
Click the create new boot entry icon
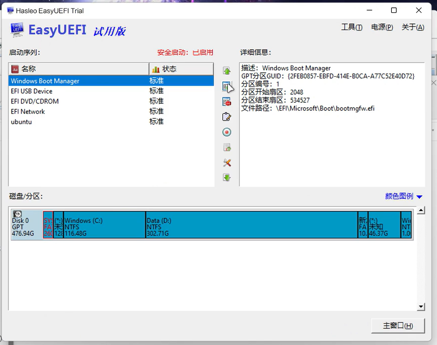point(227,87)
